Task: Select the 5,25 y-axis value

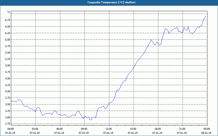Action: coord(8,59)
